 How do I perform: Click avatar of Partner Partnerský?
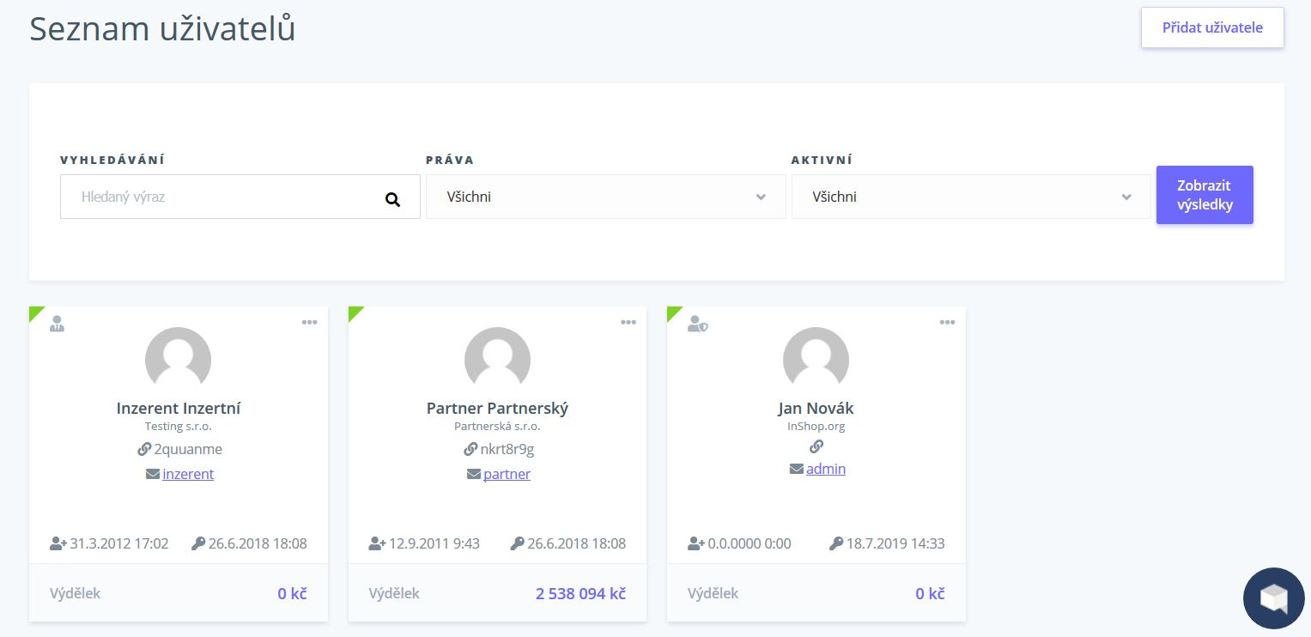coord(497,360)
